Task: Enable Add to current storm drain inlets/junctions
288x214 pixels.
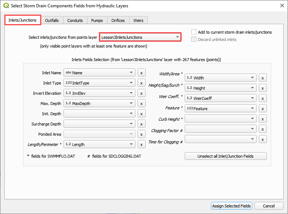Action: point(194,32)
